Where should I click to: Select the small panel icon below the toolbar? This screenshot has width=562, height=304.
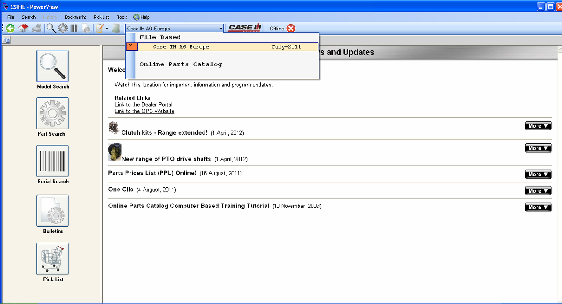tap(7, 40)
